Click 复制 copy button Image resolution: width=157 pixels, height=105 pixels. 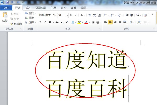15,19
